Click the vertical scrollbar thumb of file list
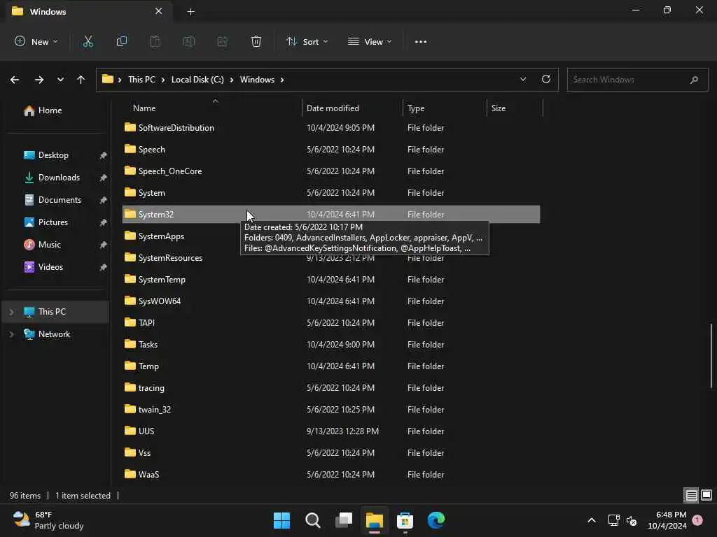This screenshot has height=537, width=717. click(x=711, y=355)
